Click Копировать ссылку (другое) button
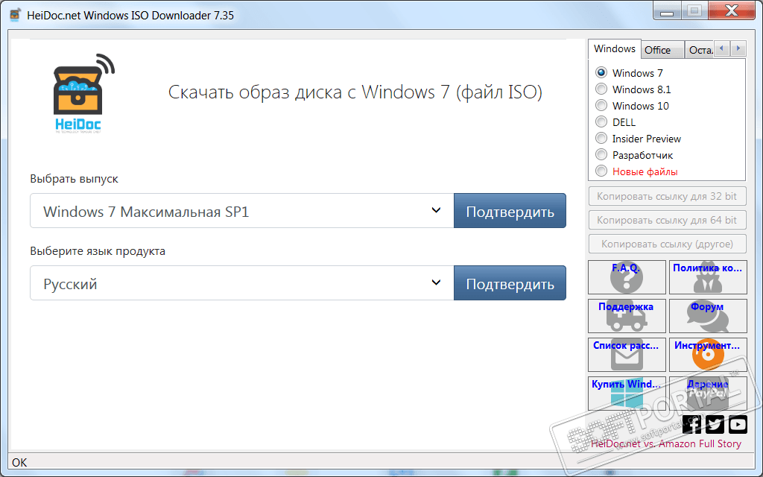 click(667, 244)
